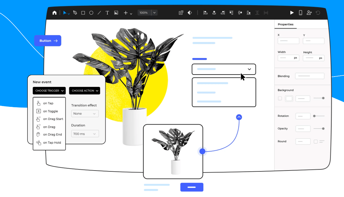Click the Home icon in toolbar
344x197 pixels.
pyautogui.click(x=54, y=13)
